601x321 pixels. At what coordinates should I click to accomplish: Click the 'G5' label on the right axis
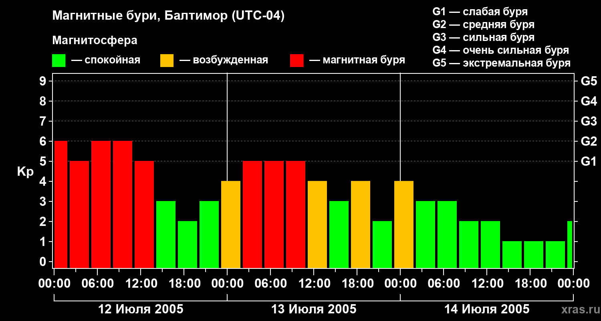589,81
